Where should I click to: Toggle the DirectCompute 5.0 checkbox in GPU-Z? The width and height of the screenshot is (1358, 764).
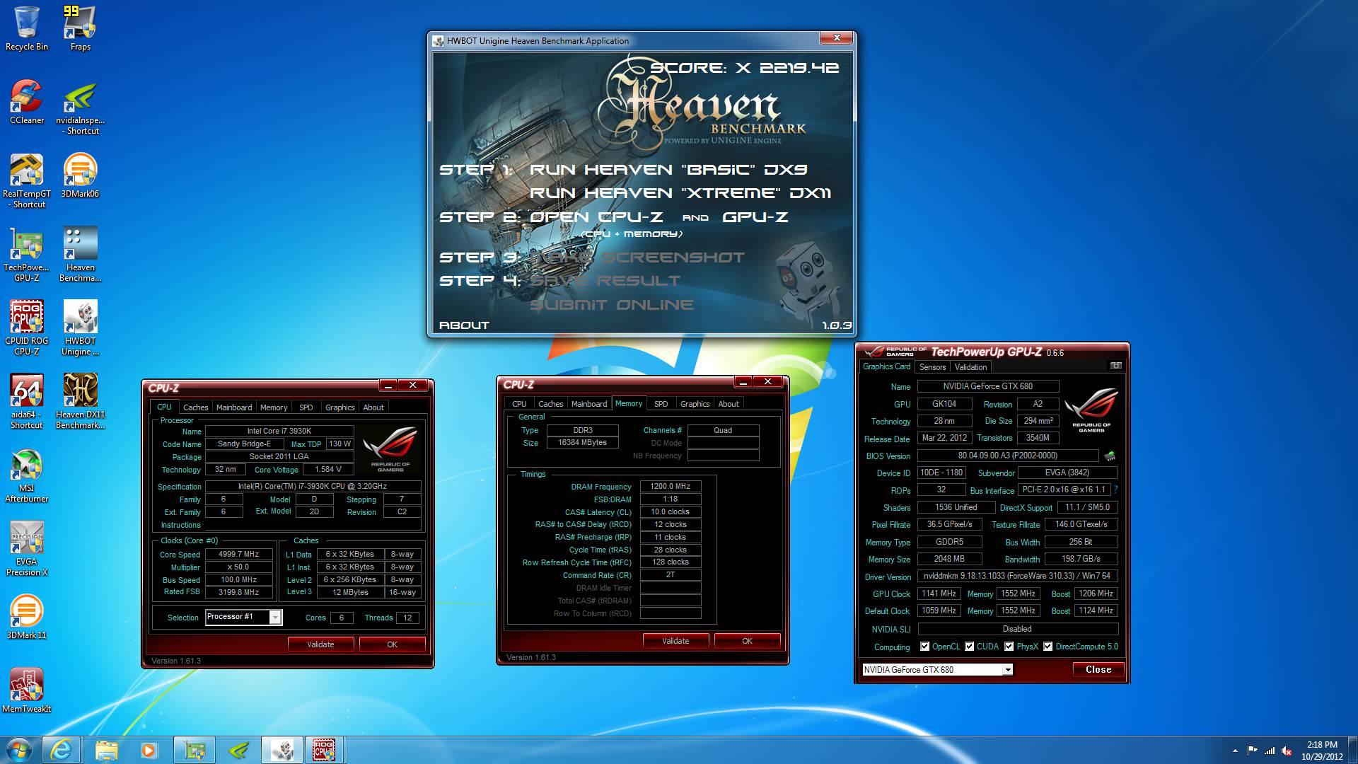click(1047, 647)
